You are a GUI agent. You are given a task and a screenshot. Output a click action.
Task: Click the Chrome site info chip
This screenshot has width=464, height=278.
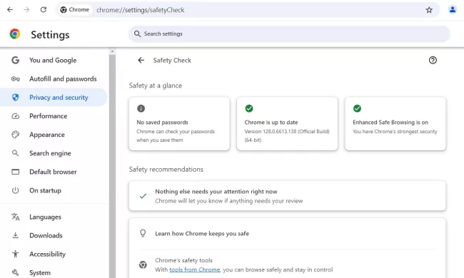(74, 10)
